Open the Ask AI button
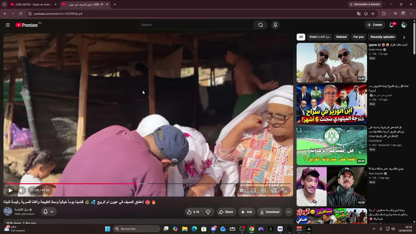The height and width of the screenshot is (234, 416). [x=246, y=212]
